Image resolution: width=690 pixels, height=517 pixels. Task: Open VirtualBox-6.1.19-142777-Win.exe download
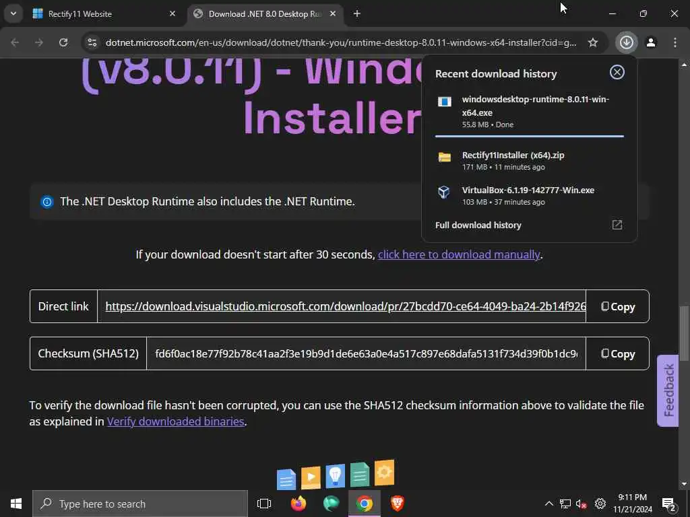click(x=530, y=196)
